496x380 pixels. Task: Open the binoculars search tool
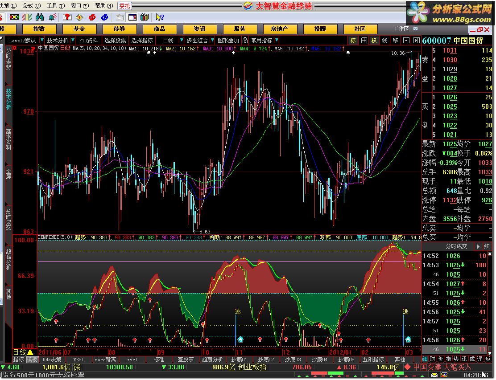point(40,17)
